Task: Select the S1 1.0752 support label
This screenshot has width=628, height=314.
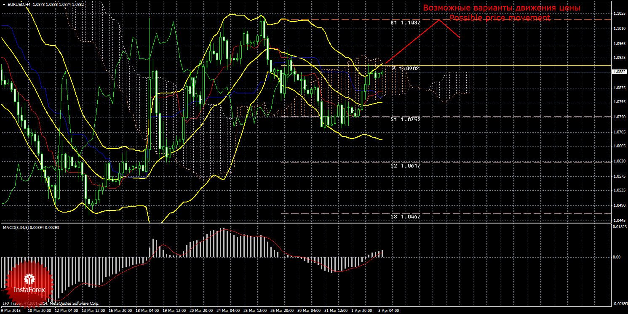Action: tap(405, 120)
